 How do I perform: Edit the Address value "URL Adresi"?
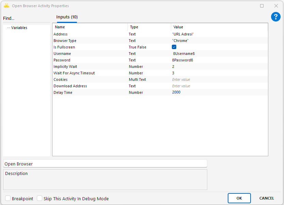click(183, 34)
